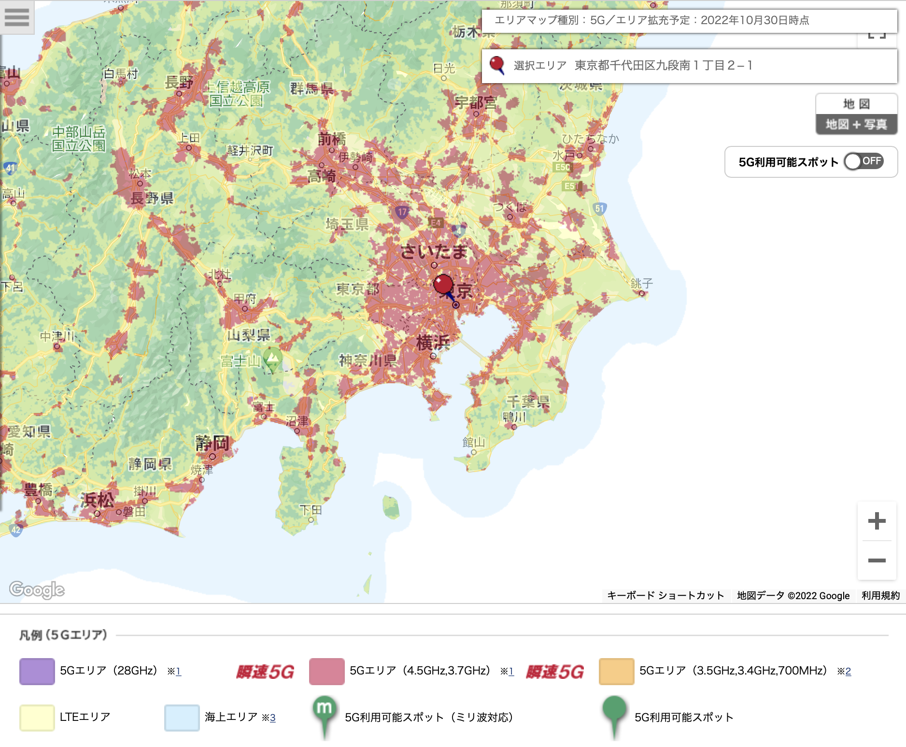Switch to 地図 map view

[856, 104]
